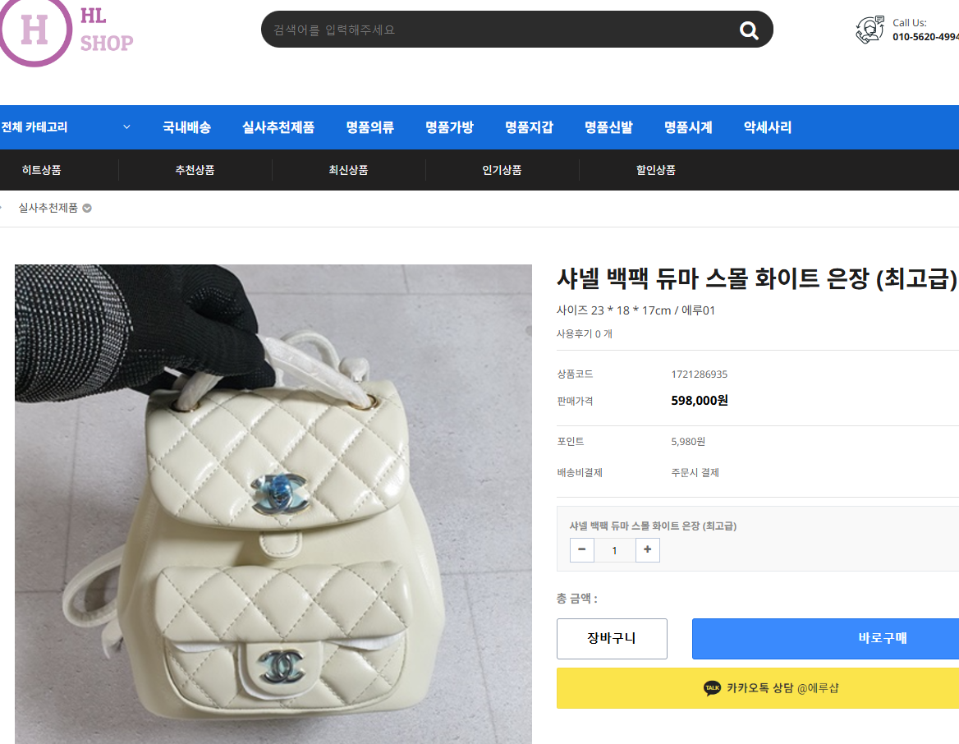This screenshot has height=744, width=959.
Task: Open the 전체 카테고리 menu
Action: (34, 127)
